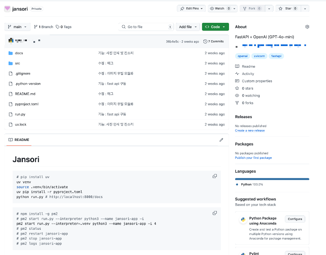
Task: Open the 0 Tags link
Action: tap(64, 27)
